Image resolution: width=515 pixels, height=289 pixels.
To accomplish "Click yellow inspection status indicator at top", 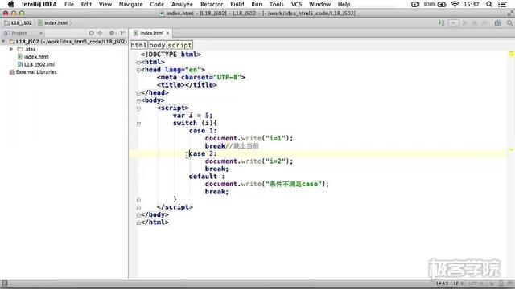I will coord(511,54).
